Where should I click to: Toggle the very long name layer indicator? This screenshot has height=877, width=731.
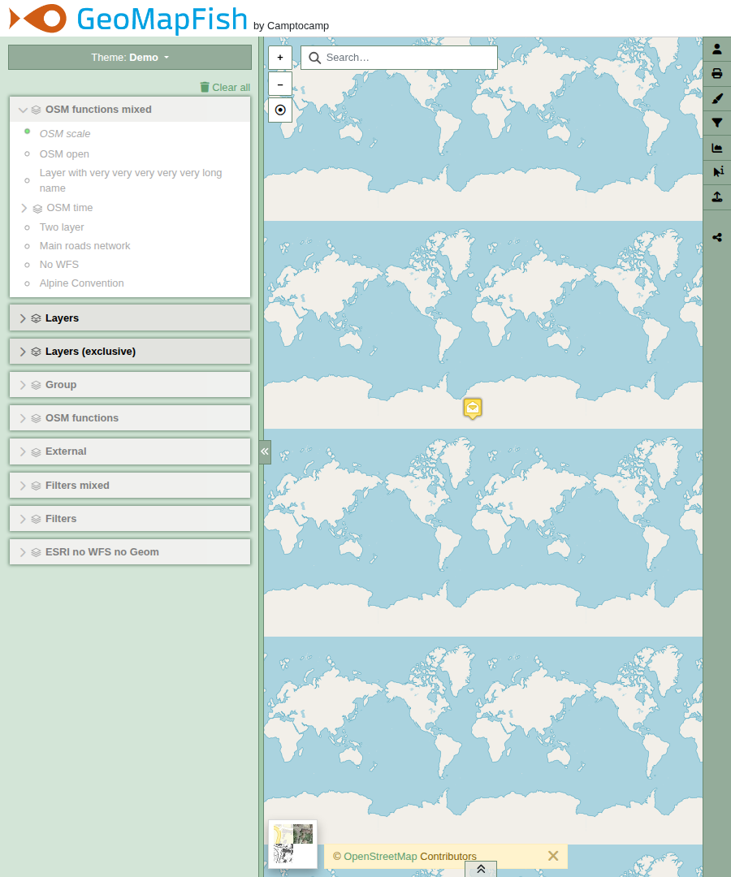point(27,180)
